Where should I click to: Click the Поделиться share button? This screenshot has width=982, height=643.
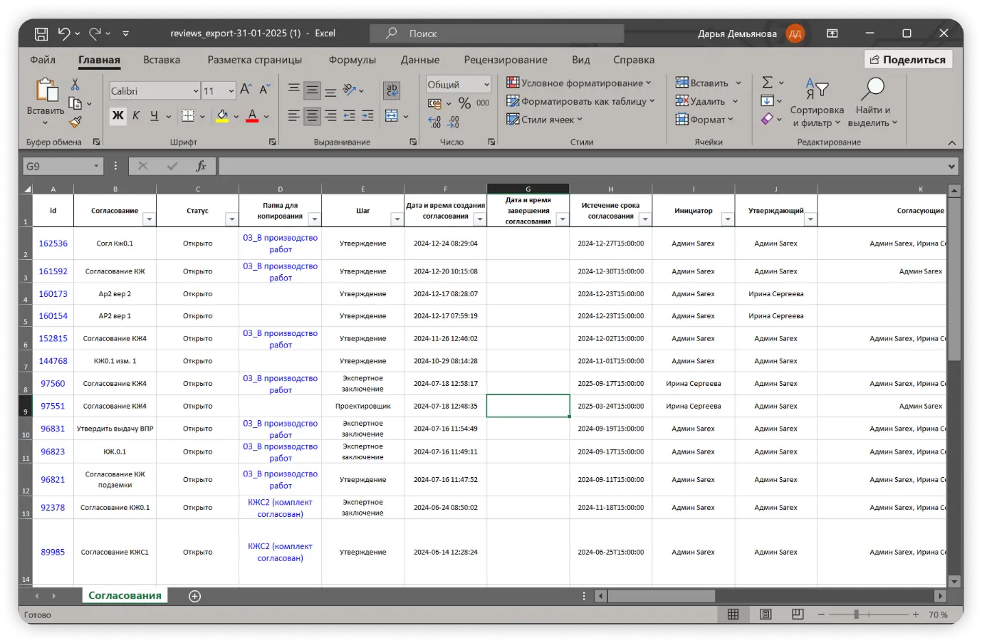point(908,60)
